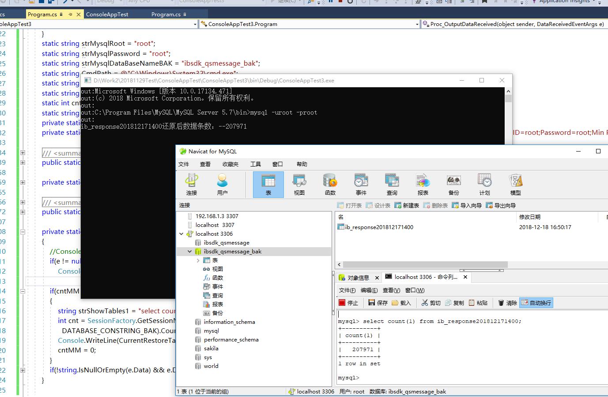
Task: Click the Import Wizard (导入向导) button
Action: click(x=467, y=204)
